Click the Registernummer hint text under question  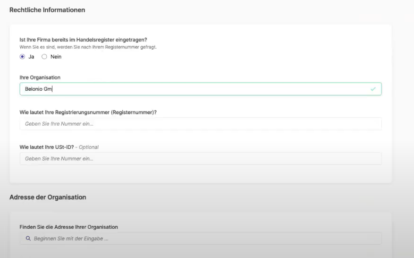coord(88,47)
